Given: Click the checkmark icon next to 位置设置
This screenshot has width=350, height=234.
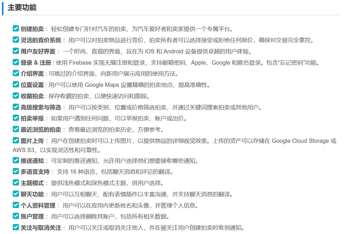Looking at the screenshot, I should [x=16, y=84].
